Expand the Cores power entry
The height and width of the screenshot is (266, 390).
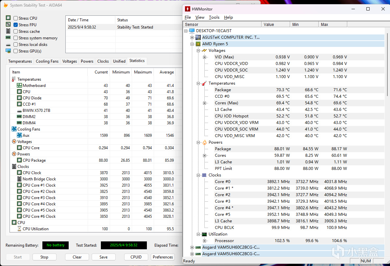click(204, 155)
